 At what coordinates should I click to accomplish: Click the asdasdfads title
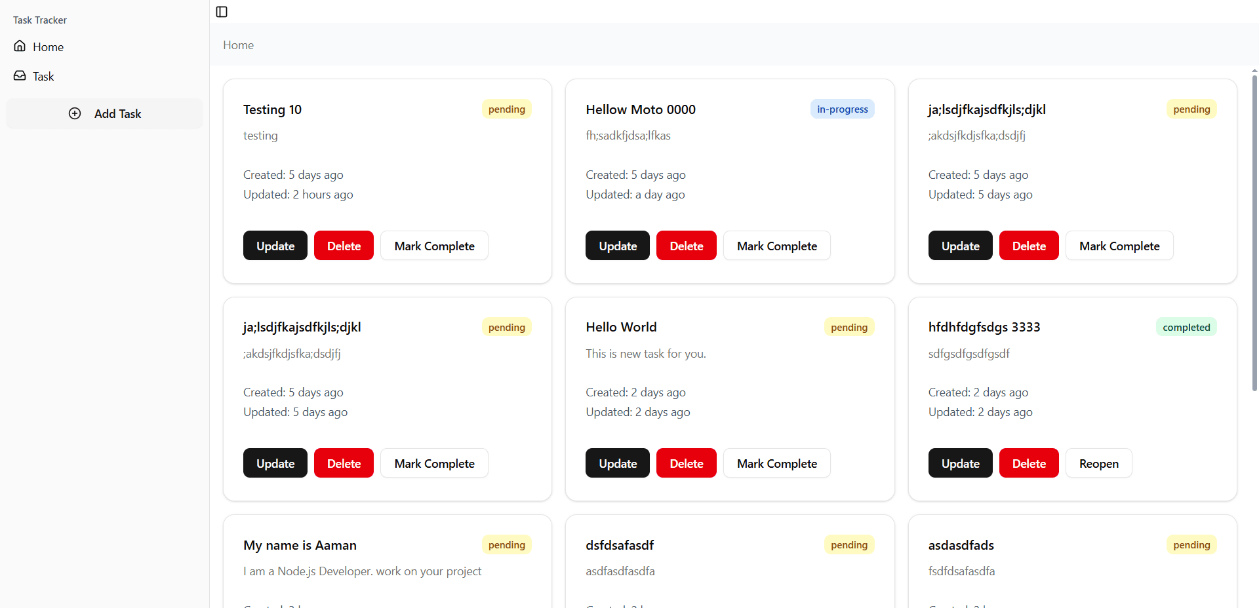tap(961, 545)
